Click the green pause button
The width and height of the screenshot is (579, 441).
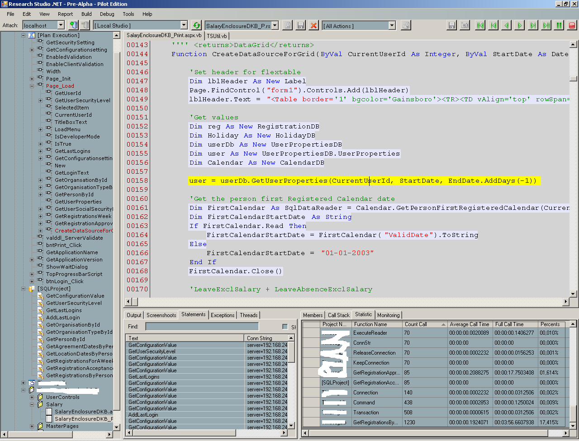point(559,26)
